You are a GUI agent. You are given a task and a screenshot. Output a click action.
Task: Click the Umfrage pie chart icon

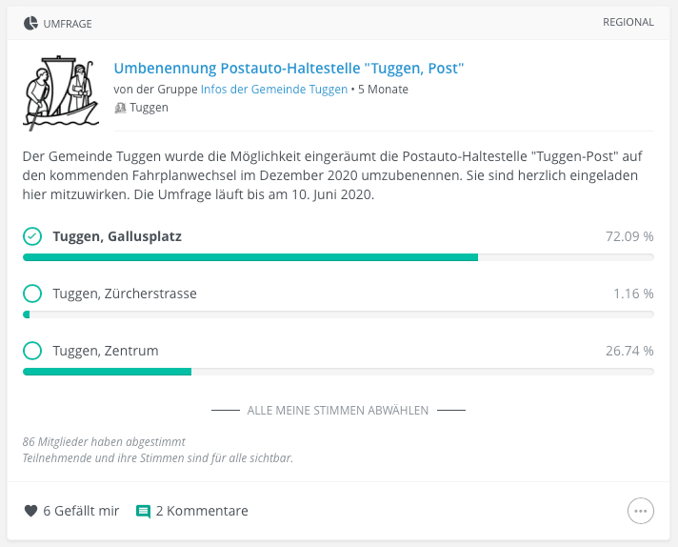[30, 24]
